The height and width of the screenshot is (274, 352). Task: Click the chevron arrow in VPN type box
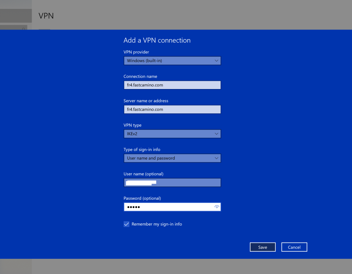[x=217, y=134]
